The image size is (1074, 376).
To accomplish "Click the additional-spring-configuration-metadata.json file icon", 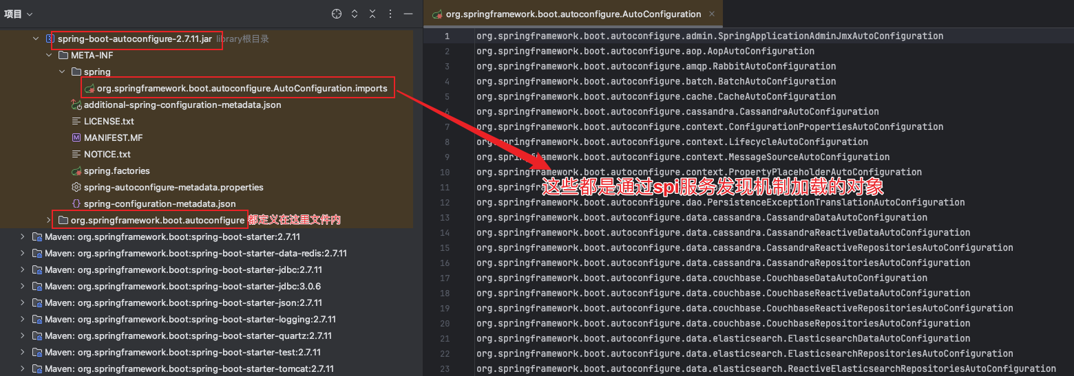I will (76, 105).
